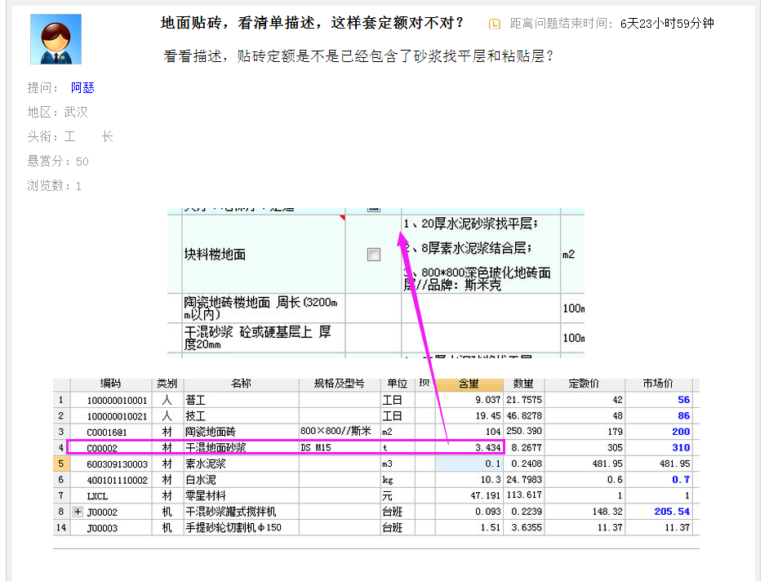
Task: Click the clock icon before 距离问题结束时间
Action: coord(495,24)
